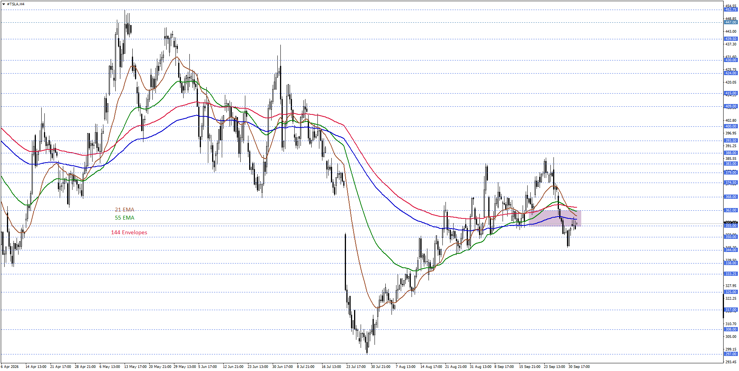Click the 424.00 price level tag
This screenshot has height=371, width=739.
click(x=731, y=73)
